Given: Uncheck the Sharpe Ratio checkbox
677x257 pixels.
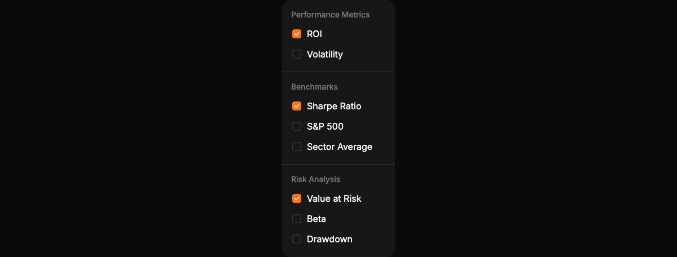Looking at the screenshot, I should click(297, 106).
